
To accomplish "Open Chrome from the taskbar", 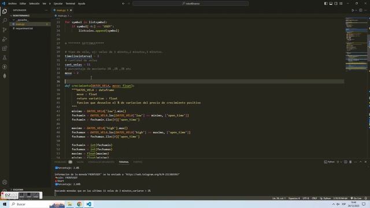I will (79, 204).
